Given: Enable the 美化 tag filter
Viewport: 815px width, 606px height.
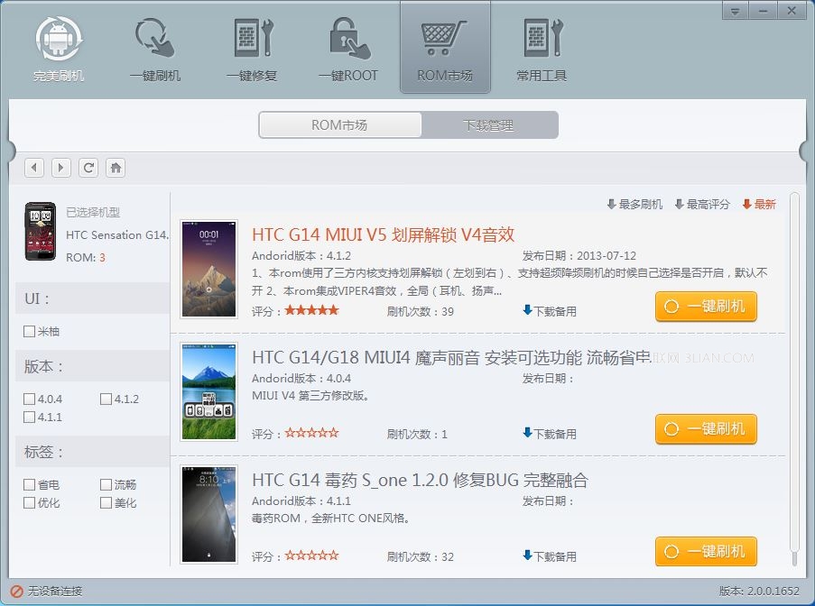Looking at the screenshot, I should [106, 502].
